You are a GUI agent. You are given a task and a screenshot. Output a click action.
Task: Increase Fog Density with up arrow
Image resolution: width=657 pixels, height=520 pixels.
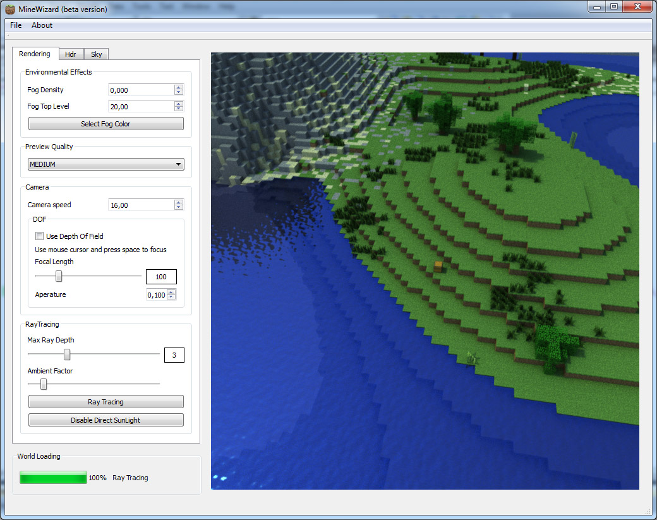(179, 87)
